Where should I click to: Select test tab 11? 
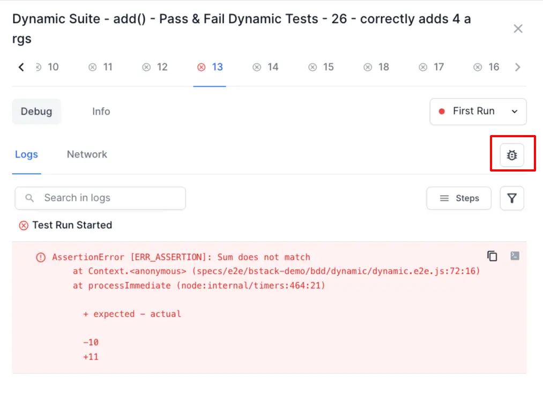tap(101, 67)
